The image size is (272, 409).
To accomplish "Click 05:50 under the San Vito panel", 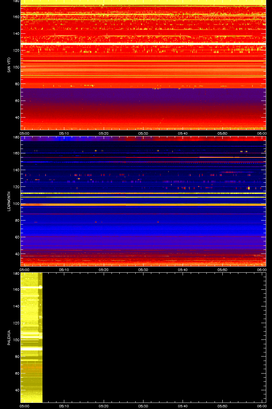I will 222,133.
